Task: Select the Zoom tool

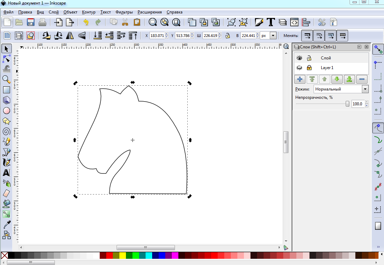Action: click(x=7, y=79)
